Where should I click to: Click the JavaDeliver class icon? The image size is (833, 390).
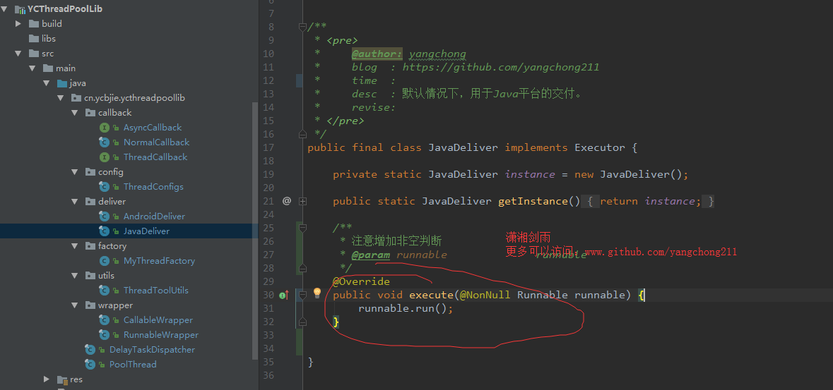click(x=105, y=231)
